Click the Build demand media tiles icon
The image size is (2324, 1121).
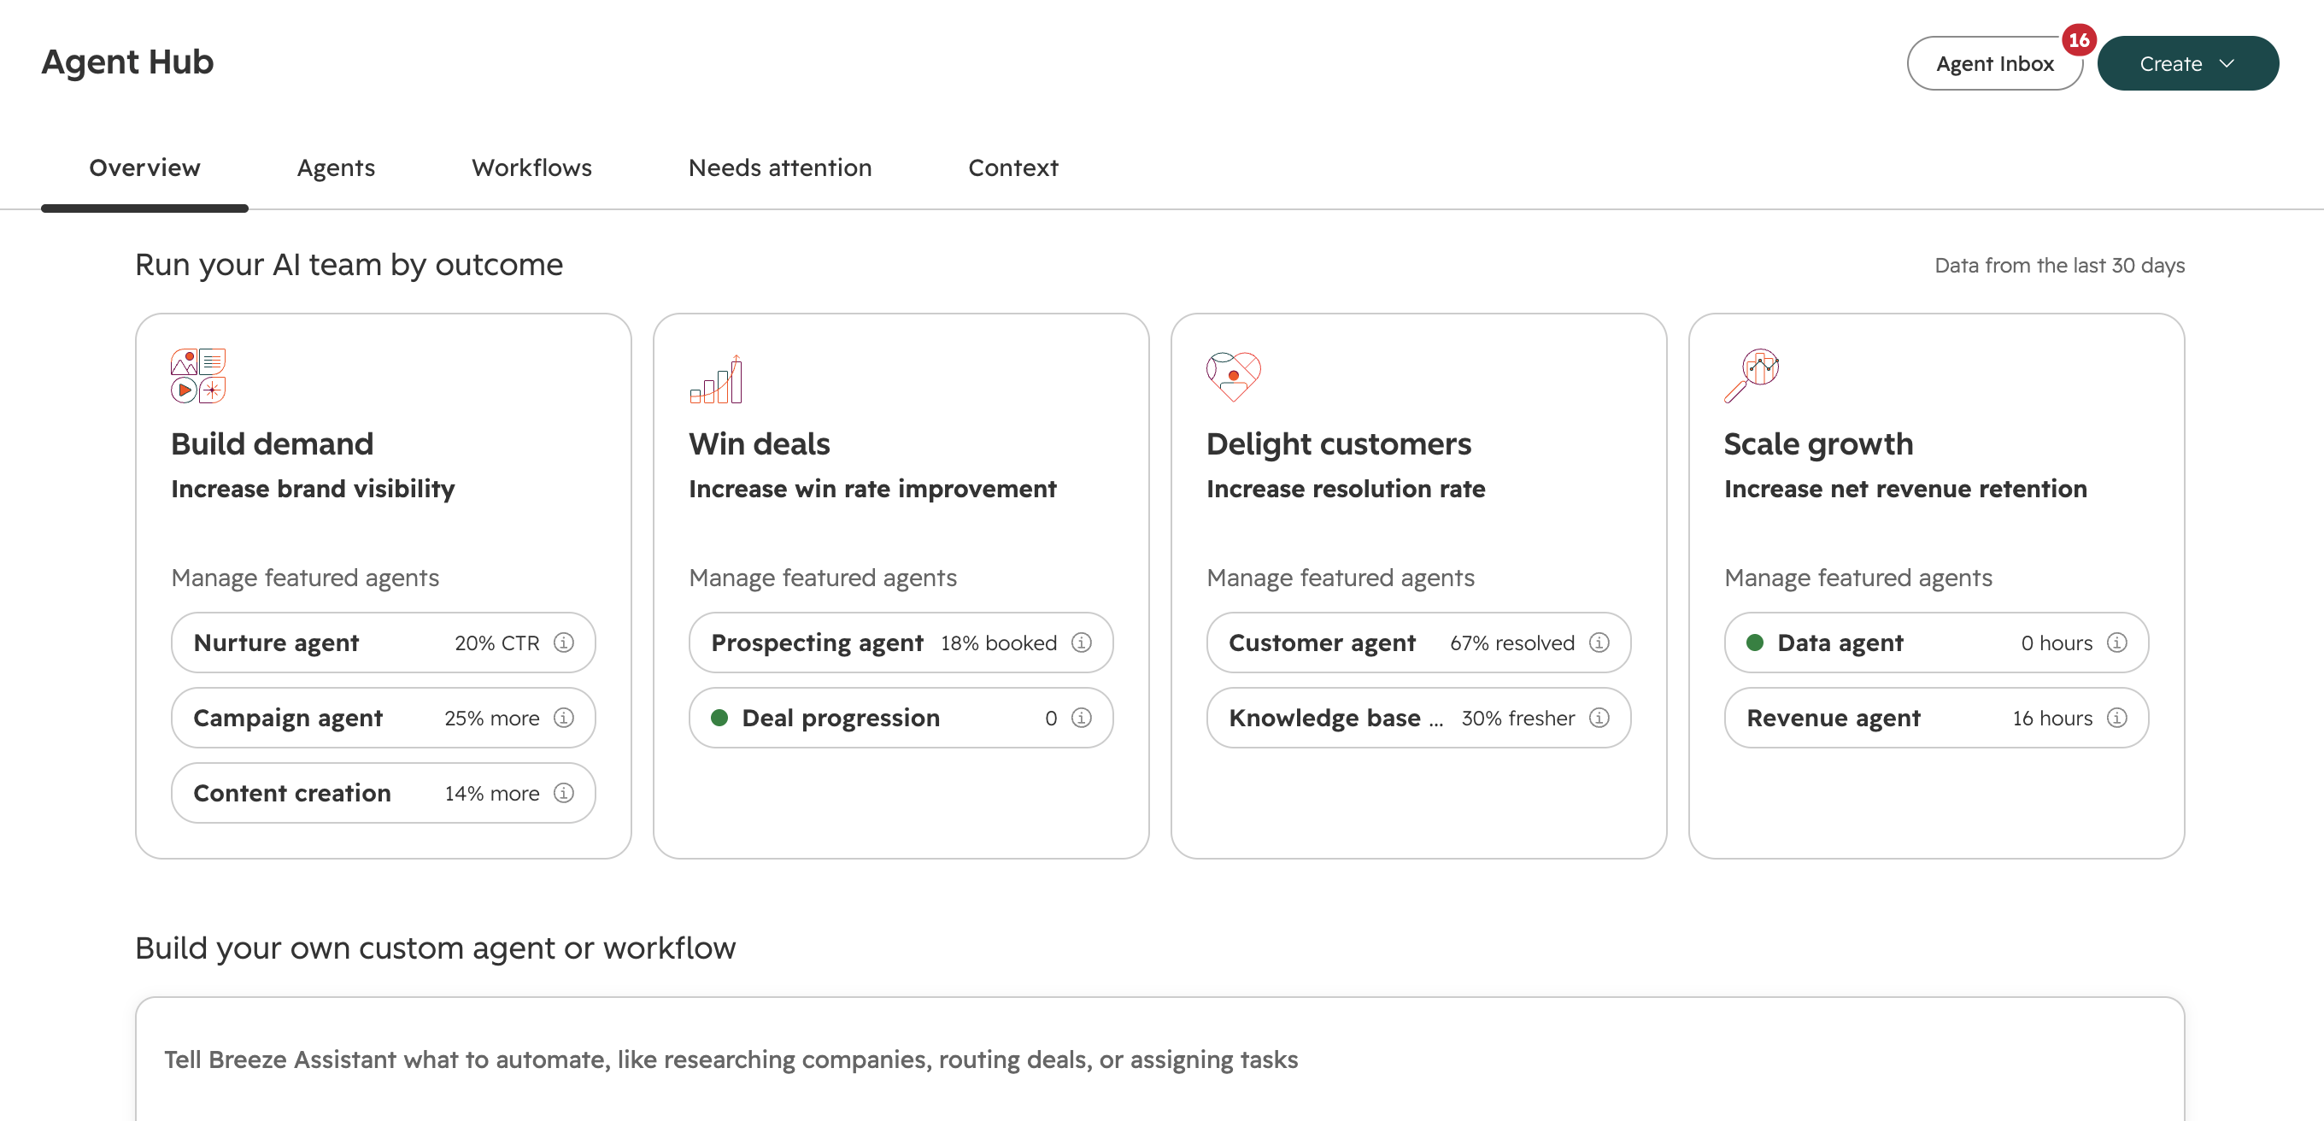click(198, 375)
